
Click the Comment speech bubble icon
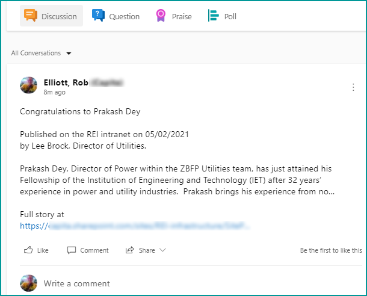72,250
